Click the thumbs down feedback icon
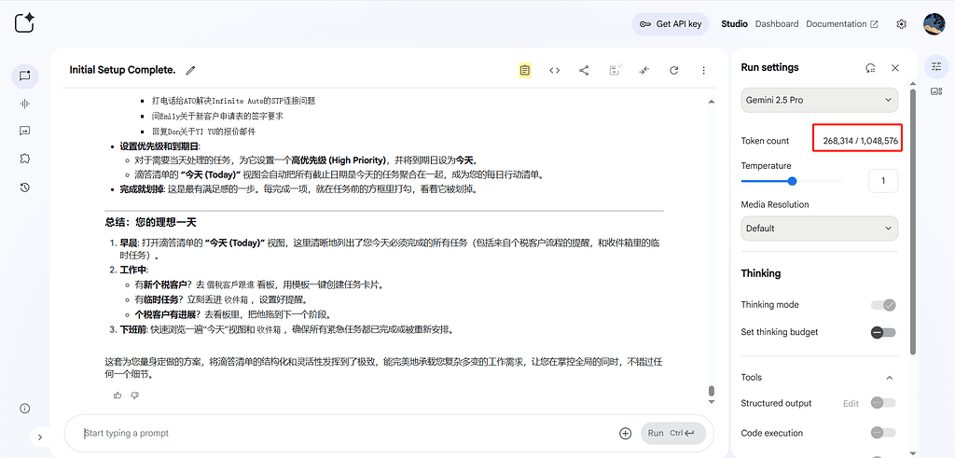Image resolution: width=955 pixels, height=458 pixels. click(x=135, y=396)
